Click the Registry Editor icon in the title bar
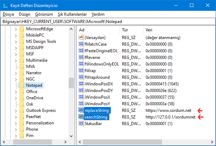The height and width of the screenshot is (146, 216). tap(5, 6)
